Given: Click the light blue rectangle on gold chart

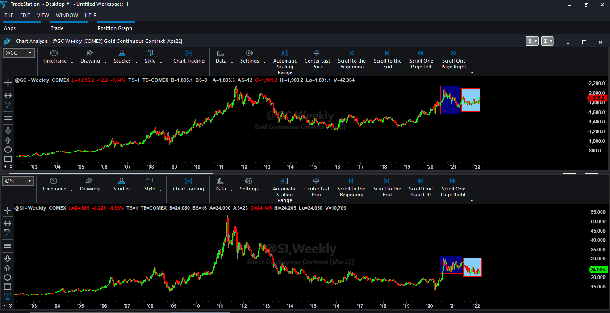Looking at the screenshot, I should coord(470,95).
